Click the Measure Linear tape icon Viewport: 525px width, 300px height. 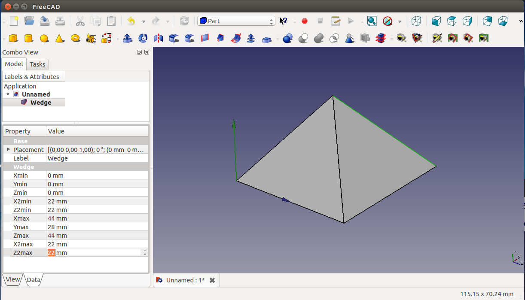point(402,39)
